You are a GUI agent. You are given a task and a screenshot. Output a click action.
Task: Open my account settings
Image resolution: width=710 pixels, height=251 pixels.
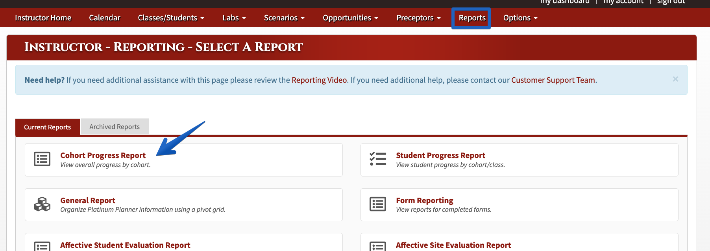click(x=623, y=2)
